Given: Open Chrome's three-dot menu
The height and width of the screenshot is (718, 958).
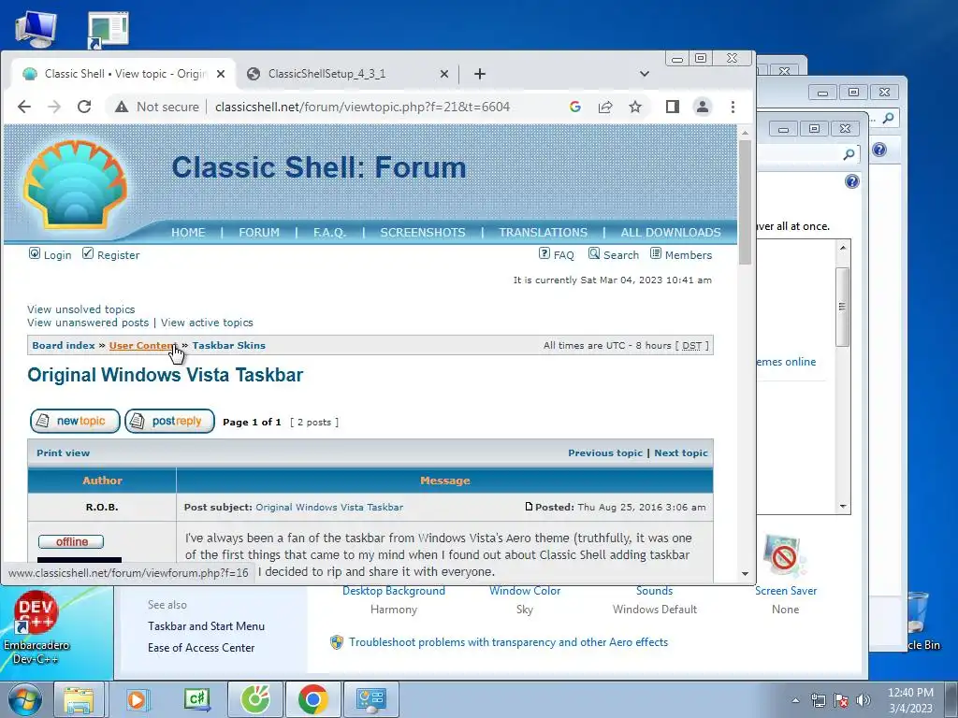Looking at the screenshot, I should click(x=733, y=107).
